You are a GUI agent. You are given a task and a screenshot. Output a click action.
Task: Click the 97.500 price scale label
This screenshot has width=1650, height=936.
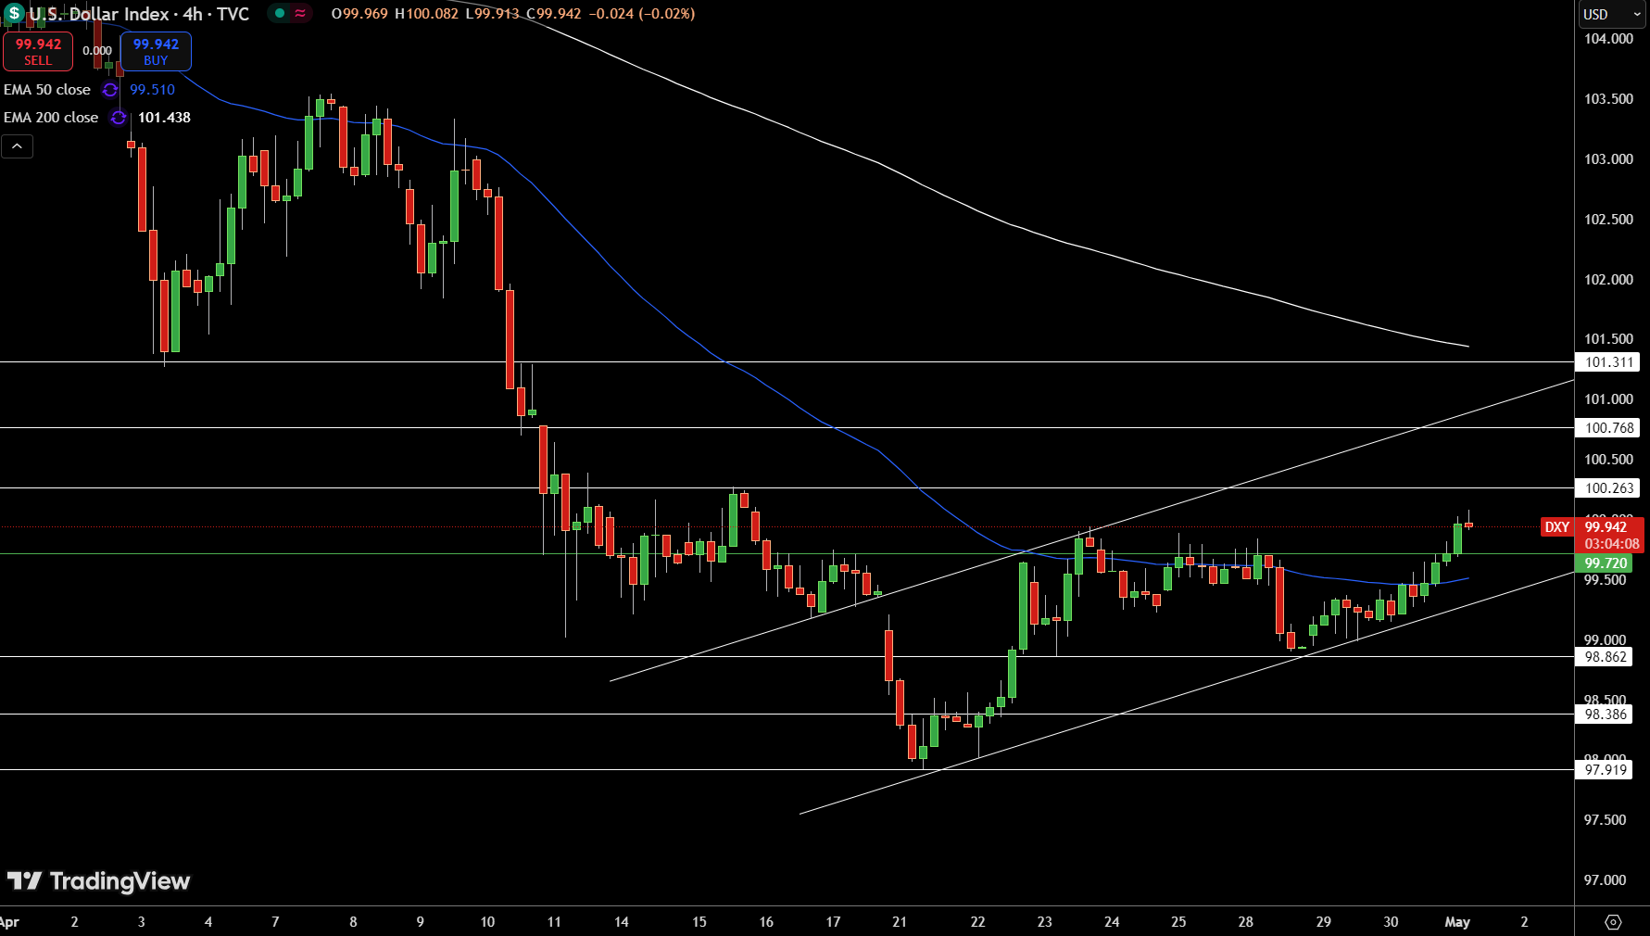tap(1605, 820)
